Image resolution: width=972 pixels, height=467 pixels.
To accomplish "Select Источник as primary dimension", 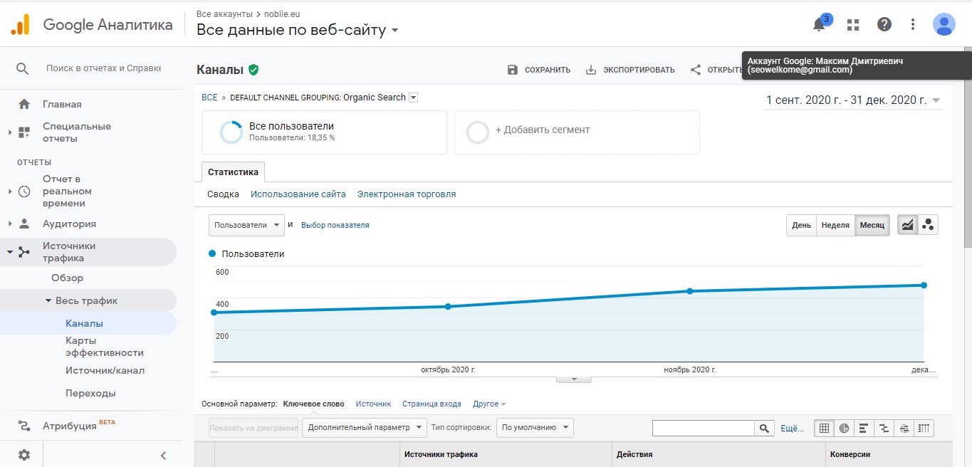I will (373, 404).
